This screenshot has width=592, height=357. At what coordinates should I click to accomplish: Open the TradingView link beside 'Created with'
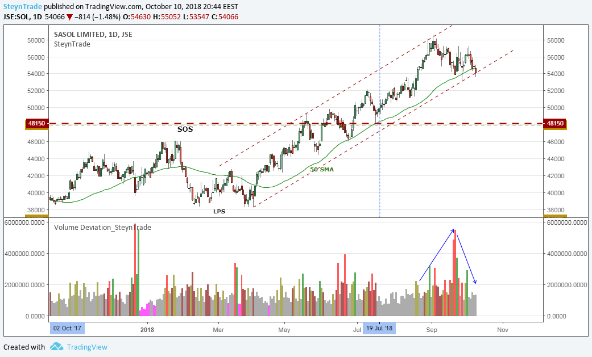[87, 347]
